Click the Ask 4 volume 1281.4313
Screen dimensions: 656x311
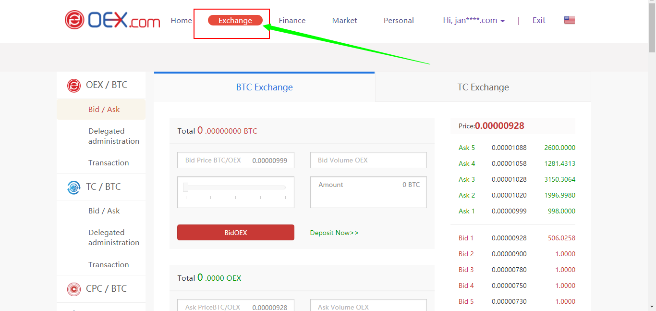click(x=559, y=163)
